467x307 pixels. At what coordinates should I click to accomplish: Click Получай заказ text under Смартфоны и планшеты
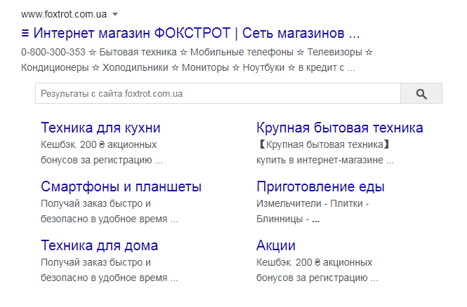pyautogui.click(x=96, y=203)
